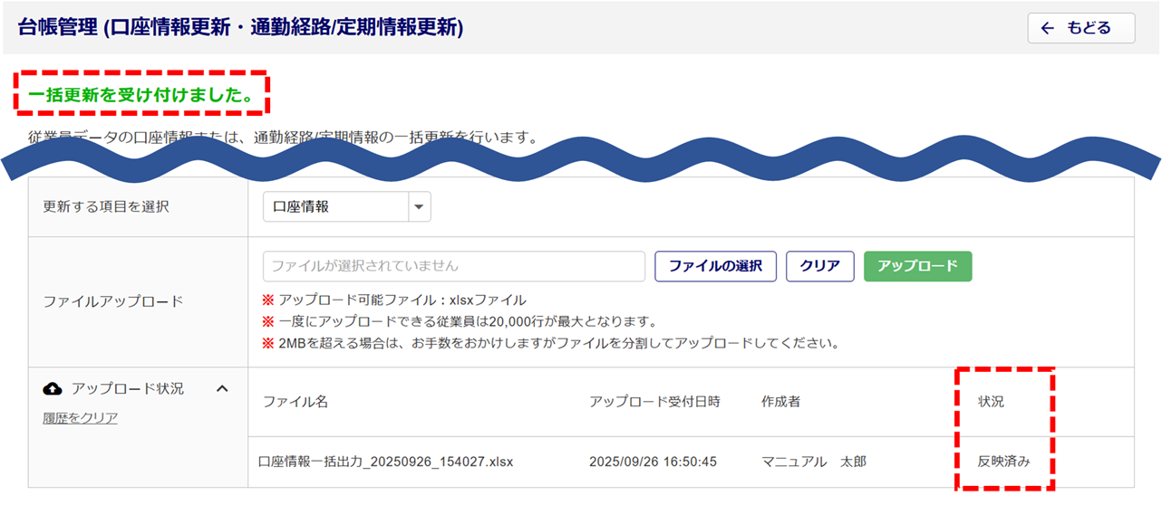This screenshot has height=505, width=1162.
Task: Click the green アップロード button
Action: (917, 266)
